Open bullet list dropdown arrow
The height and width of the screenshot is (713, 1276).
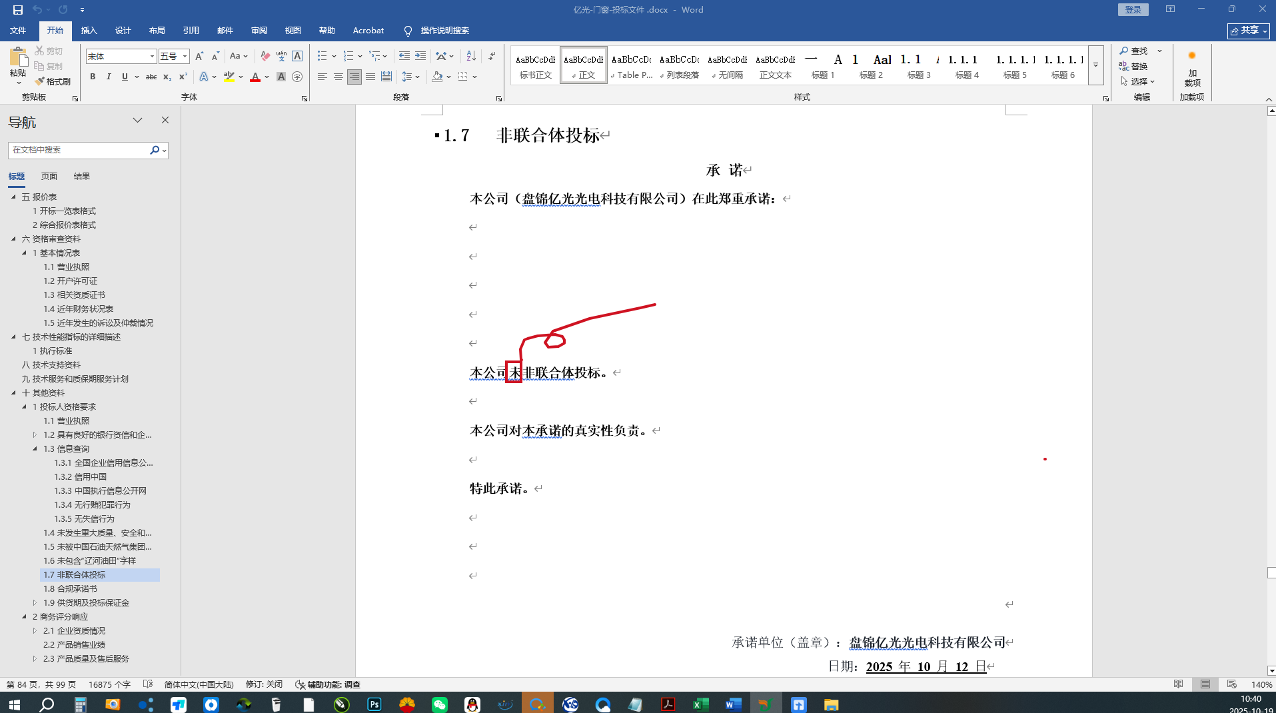click(x=334, y=56)
